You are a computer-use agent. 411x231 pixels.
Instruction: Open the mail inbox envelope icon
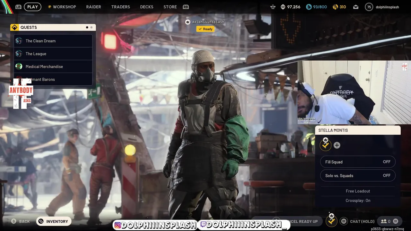tap(356, 7)
